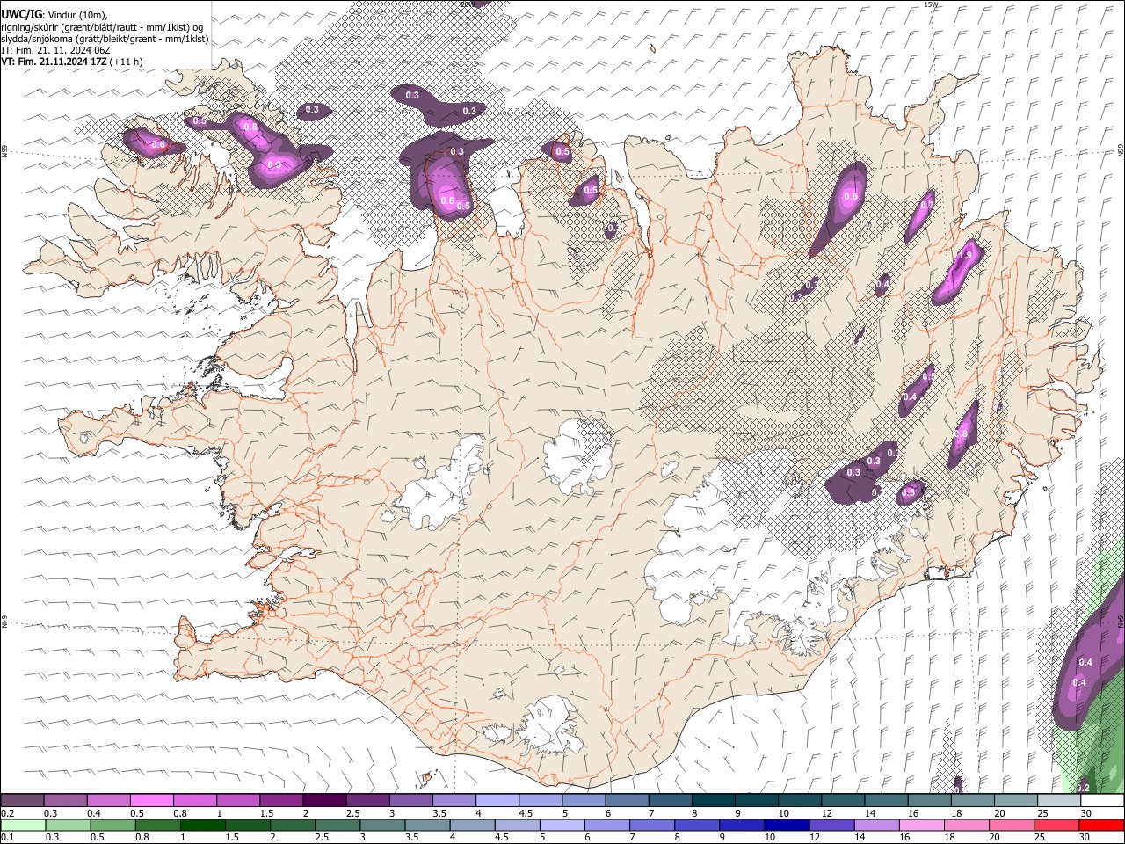Viewport: 1125px width, 844px height.
Task: Click the '1.9' snowfall value label on the map
Action: click(x=965, y=256)
